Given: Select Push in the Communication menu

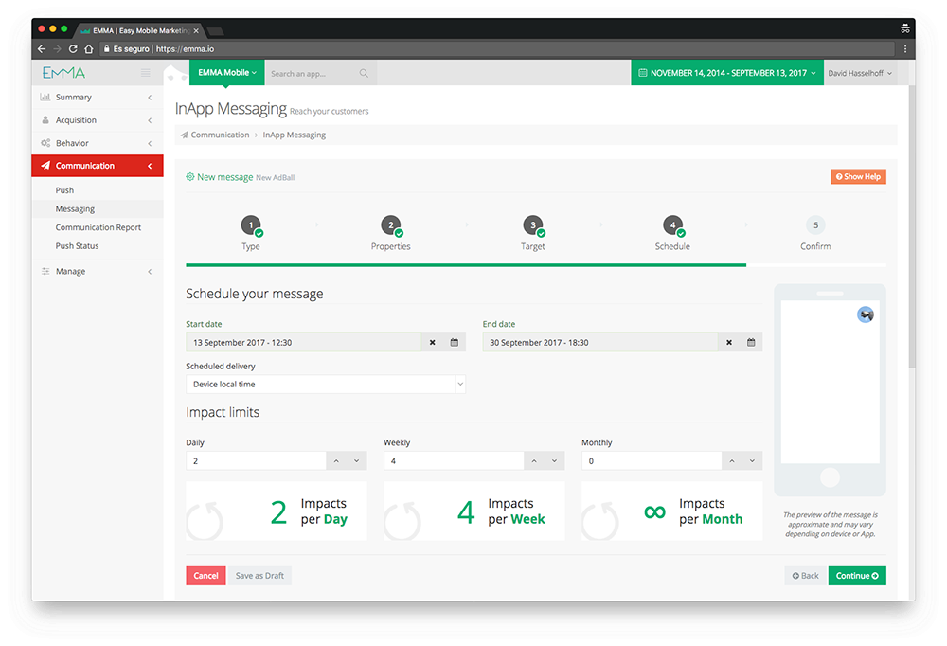Looking at the screenshot, I should (63, 189).
